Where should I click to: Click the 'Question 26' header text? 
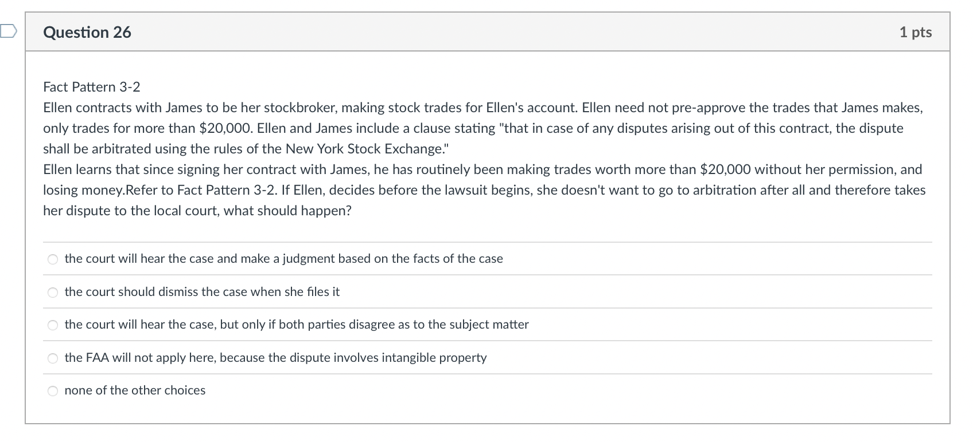87,33
